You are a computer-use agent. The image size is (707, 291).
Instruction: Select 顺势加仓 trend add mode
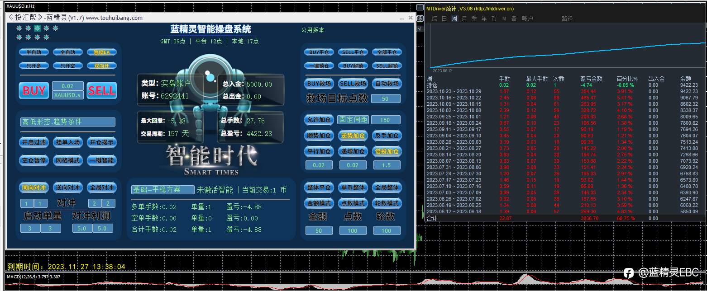[319, 136]
